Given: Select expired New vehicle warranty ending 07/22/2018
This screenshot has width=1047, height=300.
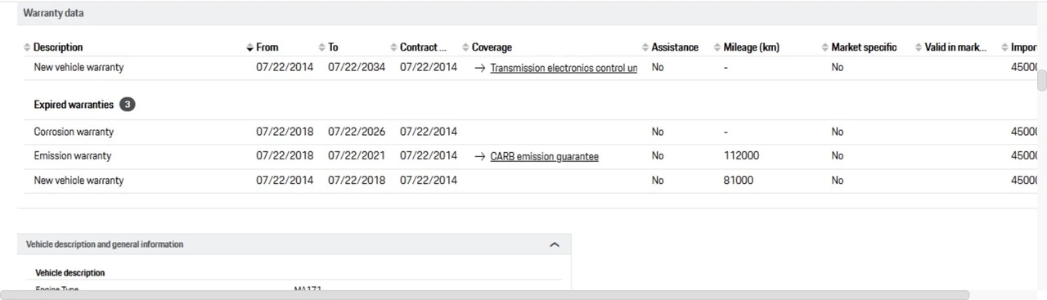Looking at the screenshot, I should pyautogui.click(x=79, y=181).
